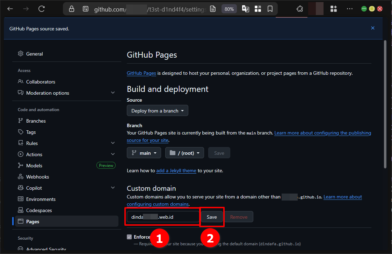
Task: Select the Environments icon
Action: click(20, 199)
